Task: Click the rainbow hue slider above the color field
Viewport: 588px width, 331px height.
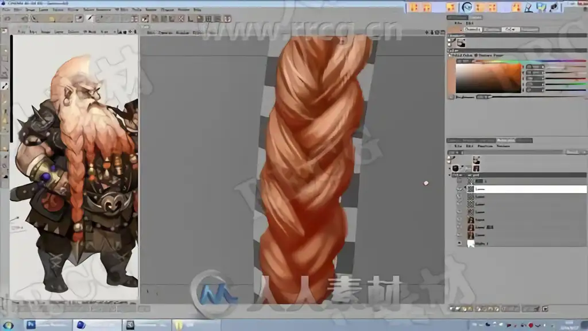Action: pos(529,60)
